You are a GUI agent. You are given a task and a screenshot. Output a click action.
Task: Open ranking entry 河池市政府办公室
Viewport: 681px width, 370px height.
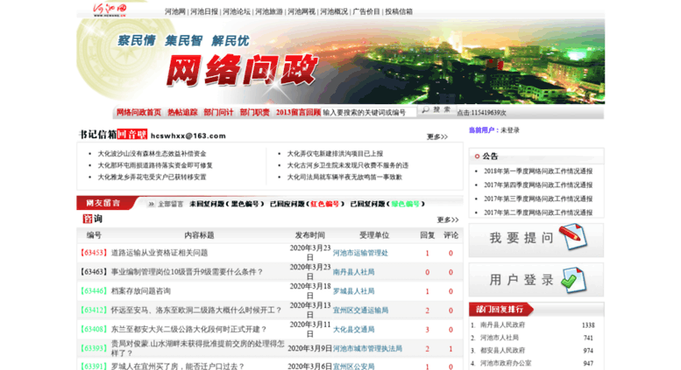pos(506,363)
